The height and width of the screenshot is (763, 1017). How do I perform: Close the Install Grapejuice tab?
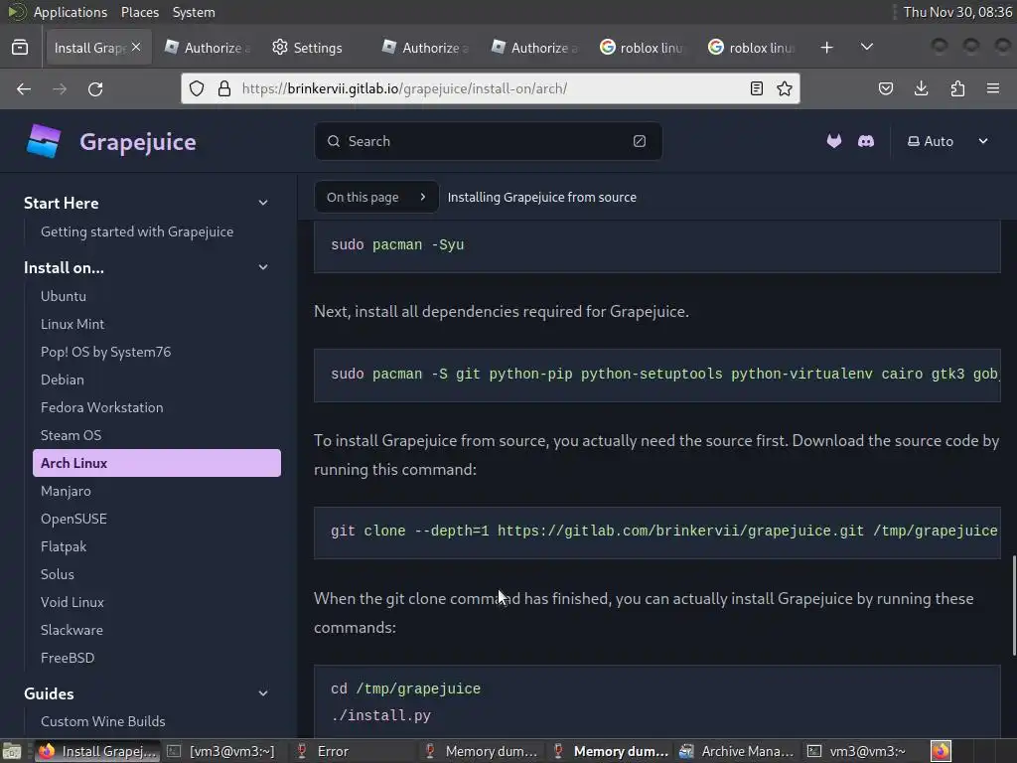click(135, 47)
